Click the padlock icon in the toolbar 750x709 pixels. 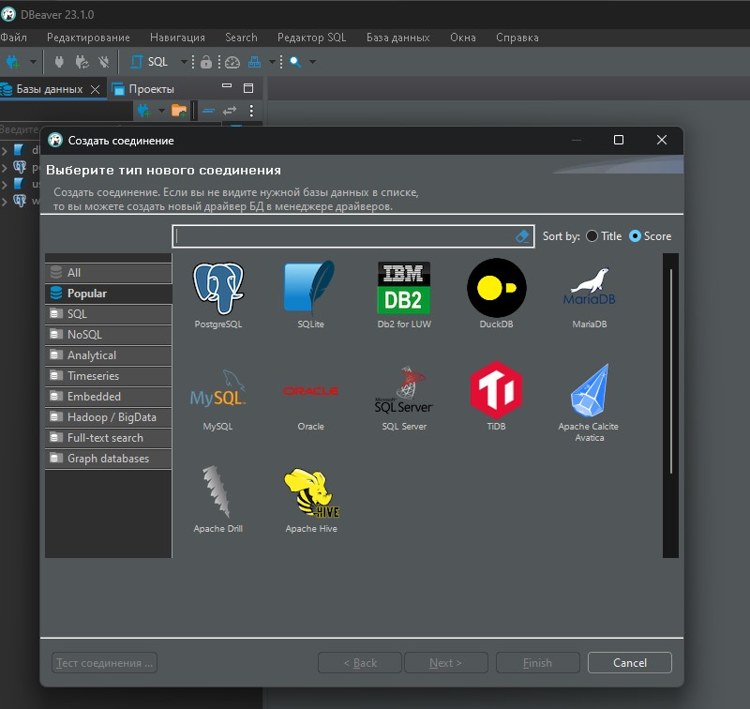pos(206,62)
